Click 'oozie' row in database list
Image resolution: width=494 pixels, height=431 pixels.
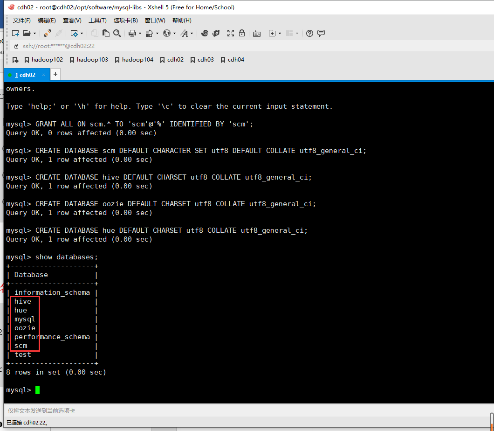25,328
